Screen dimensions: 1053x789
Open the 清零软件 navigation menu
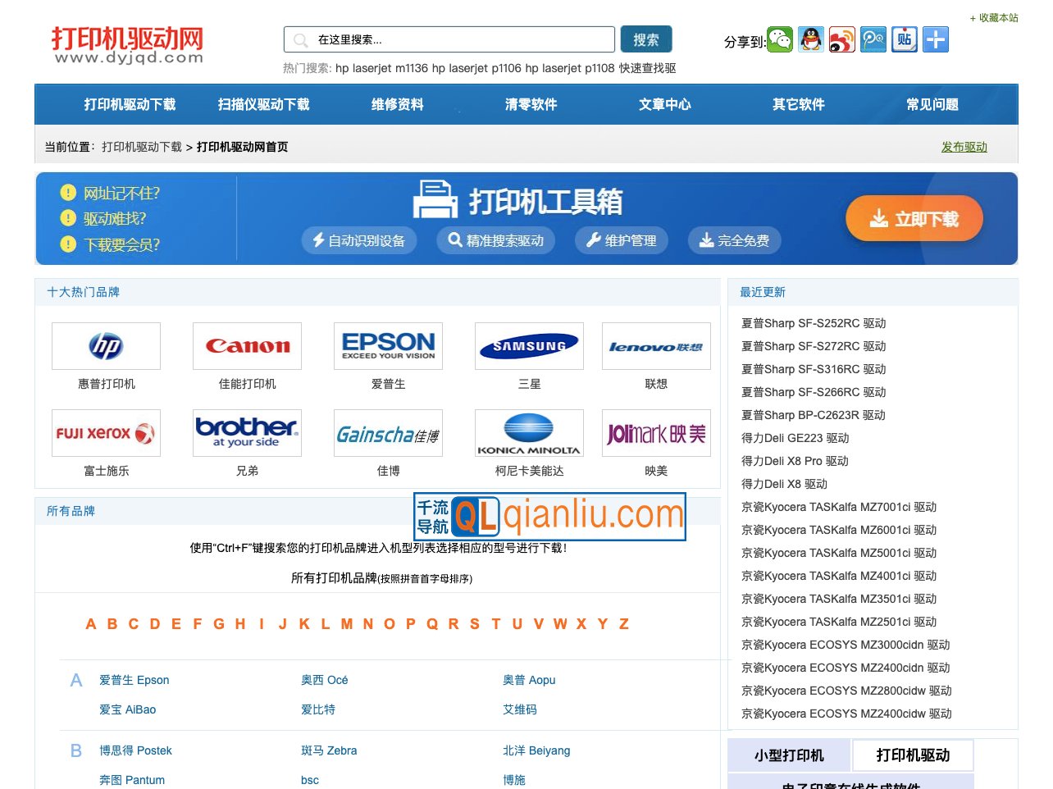530,104
